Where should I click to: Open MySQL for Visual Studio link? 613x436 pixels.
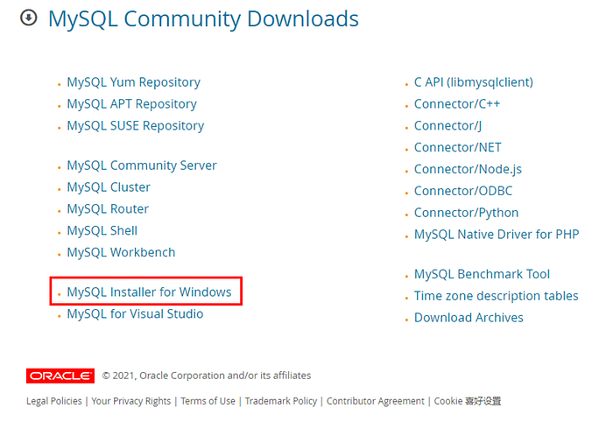(x=135, y=313)
